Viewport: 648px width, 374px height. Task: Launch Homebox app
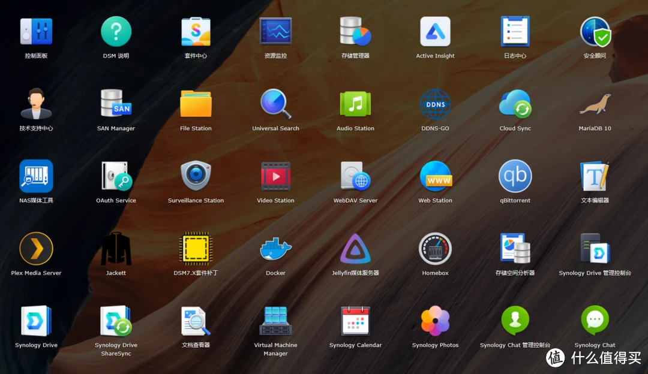(x=435, y=249)
